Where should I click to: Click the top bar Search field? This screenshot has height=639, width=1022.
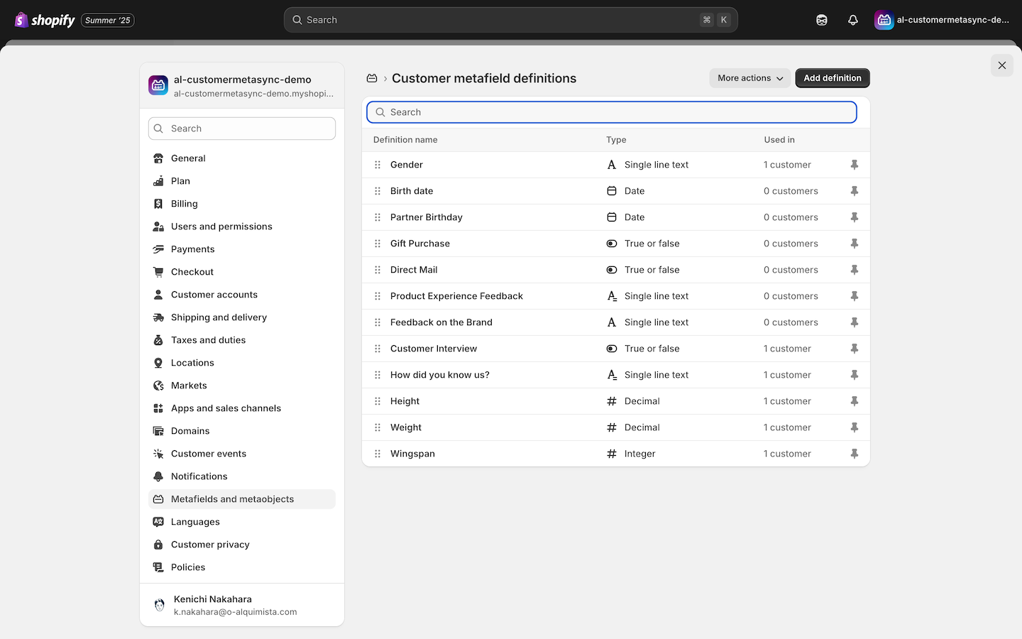pos(511,20)
